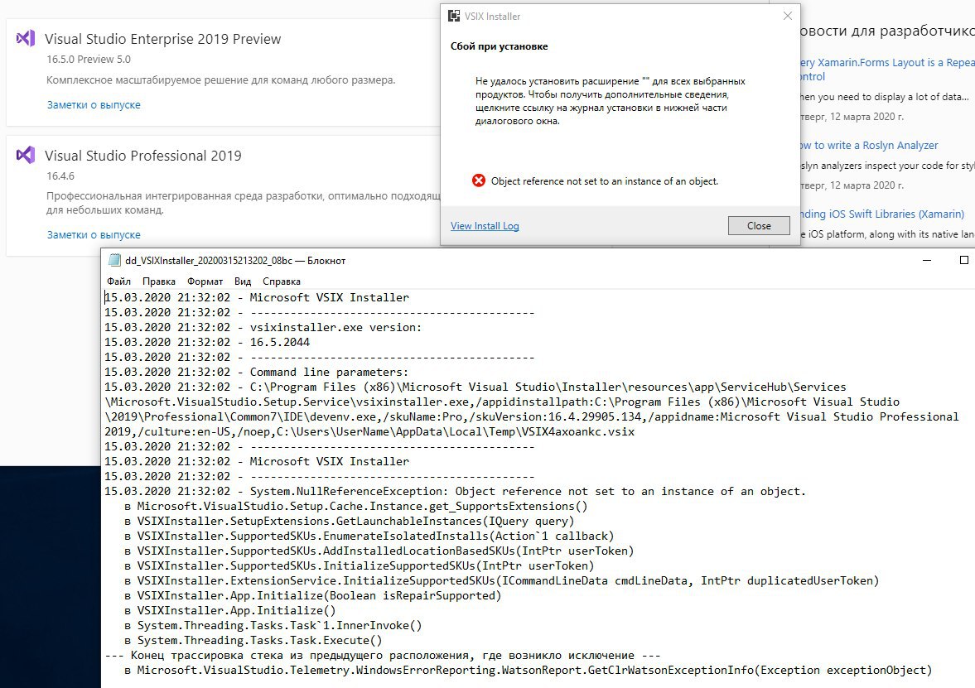
Task: Click the ExtensionService.InitializeSupportedSKUs stack trace line
Action: pyautogui.click(x=502, y=581)
